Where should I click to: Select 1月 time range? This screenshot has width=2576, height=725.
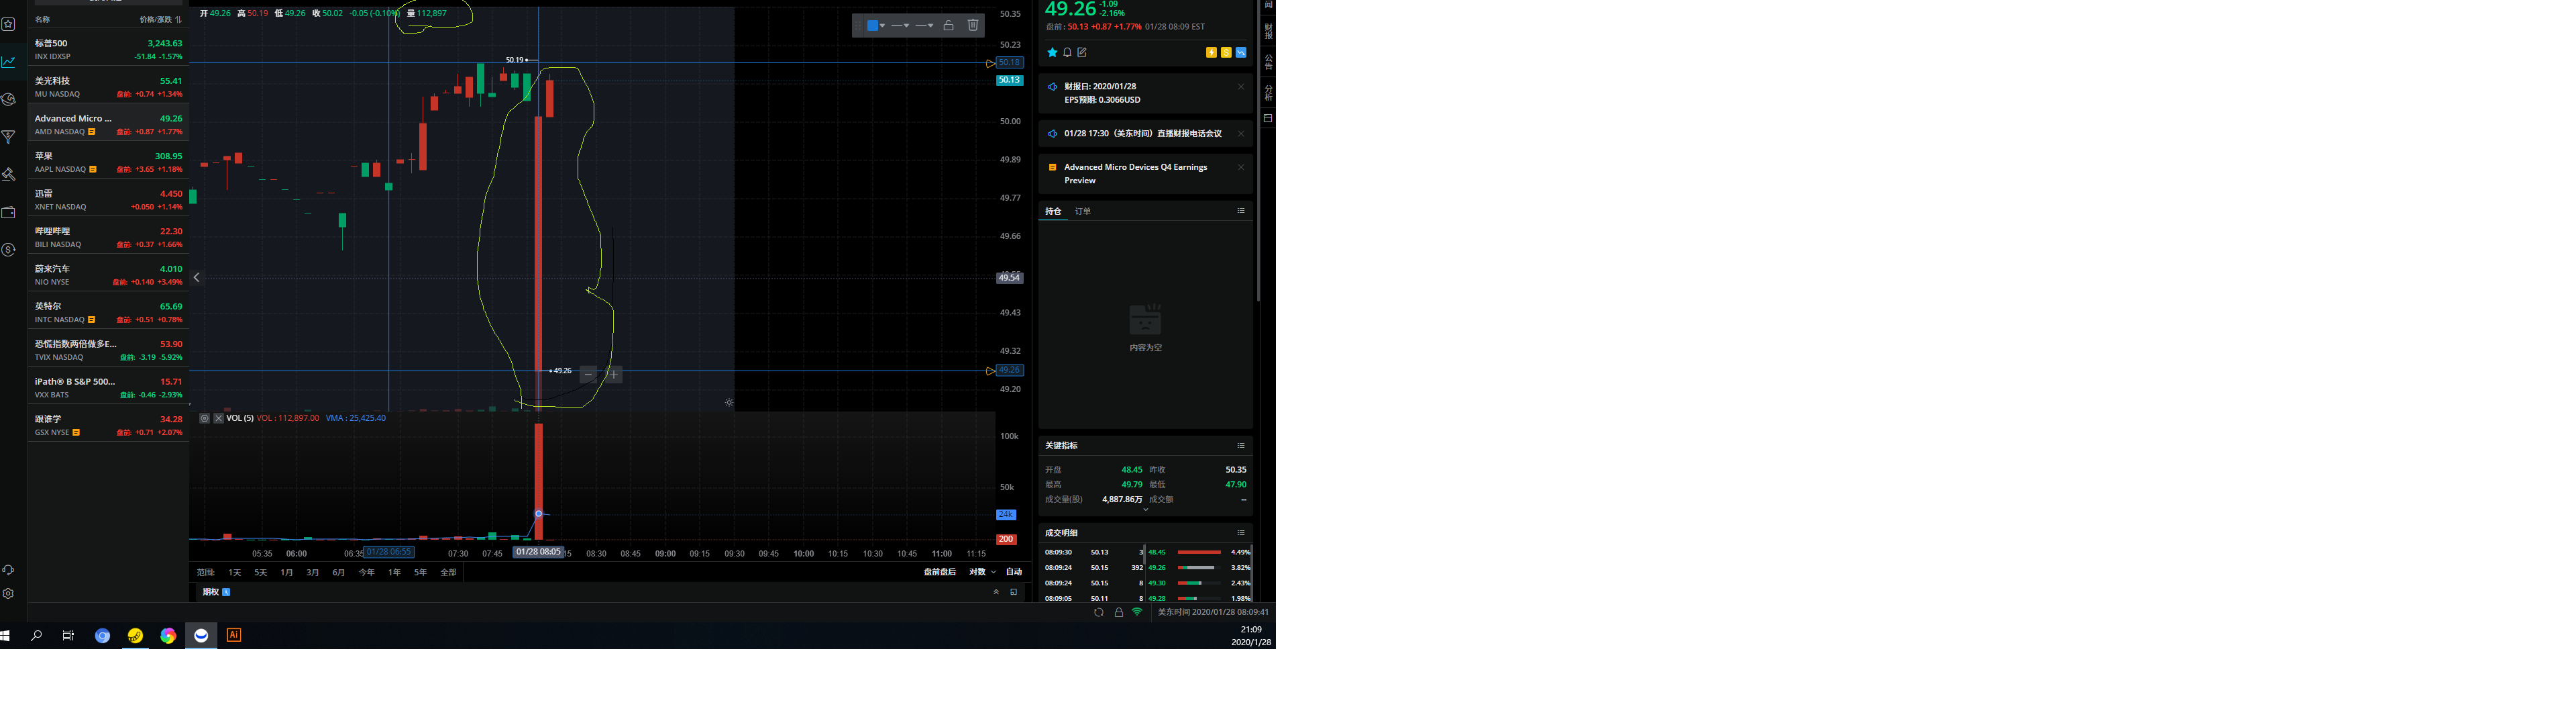(x=287, y=573)
